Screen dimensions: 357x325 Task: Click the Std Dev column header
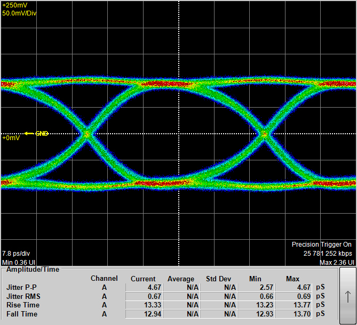point(219,279)
